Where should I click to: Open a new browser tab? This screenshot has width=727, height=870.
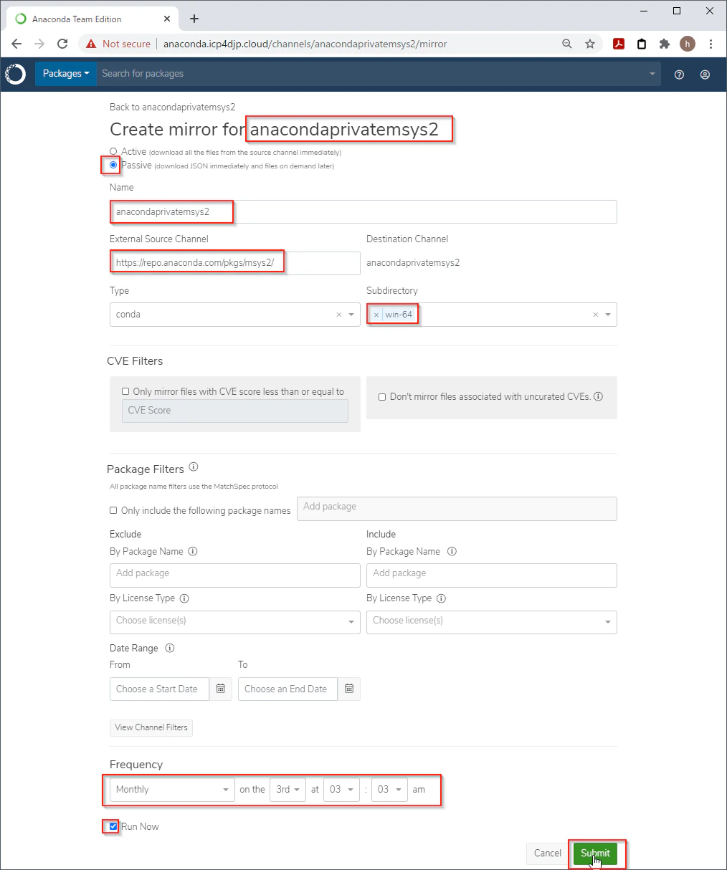(194, 19)
